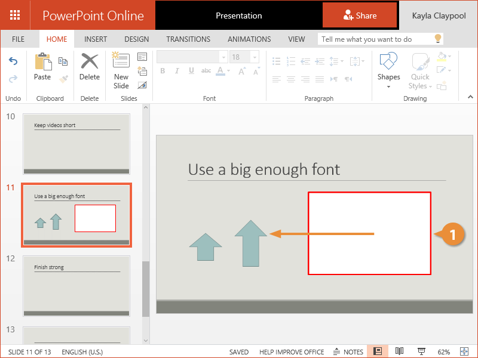Toggle Normal editing view in status bar
This screenshot has width=478, height=358.
coord(378,351)
